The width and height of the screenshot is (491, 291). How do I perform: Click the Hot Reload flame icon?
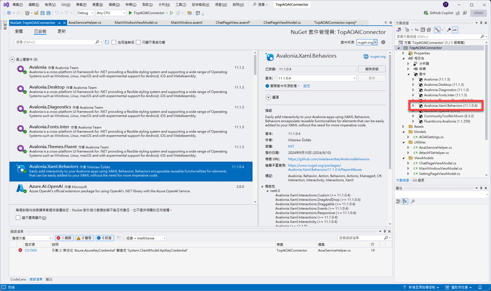178,13
